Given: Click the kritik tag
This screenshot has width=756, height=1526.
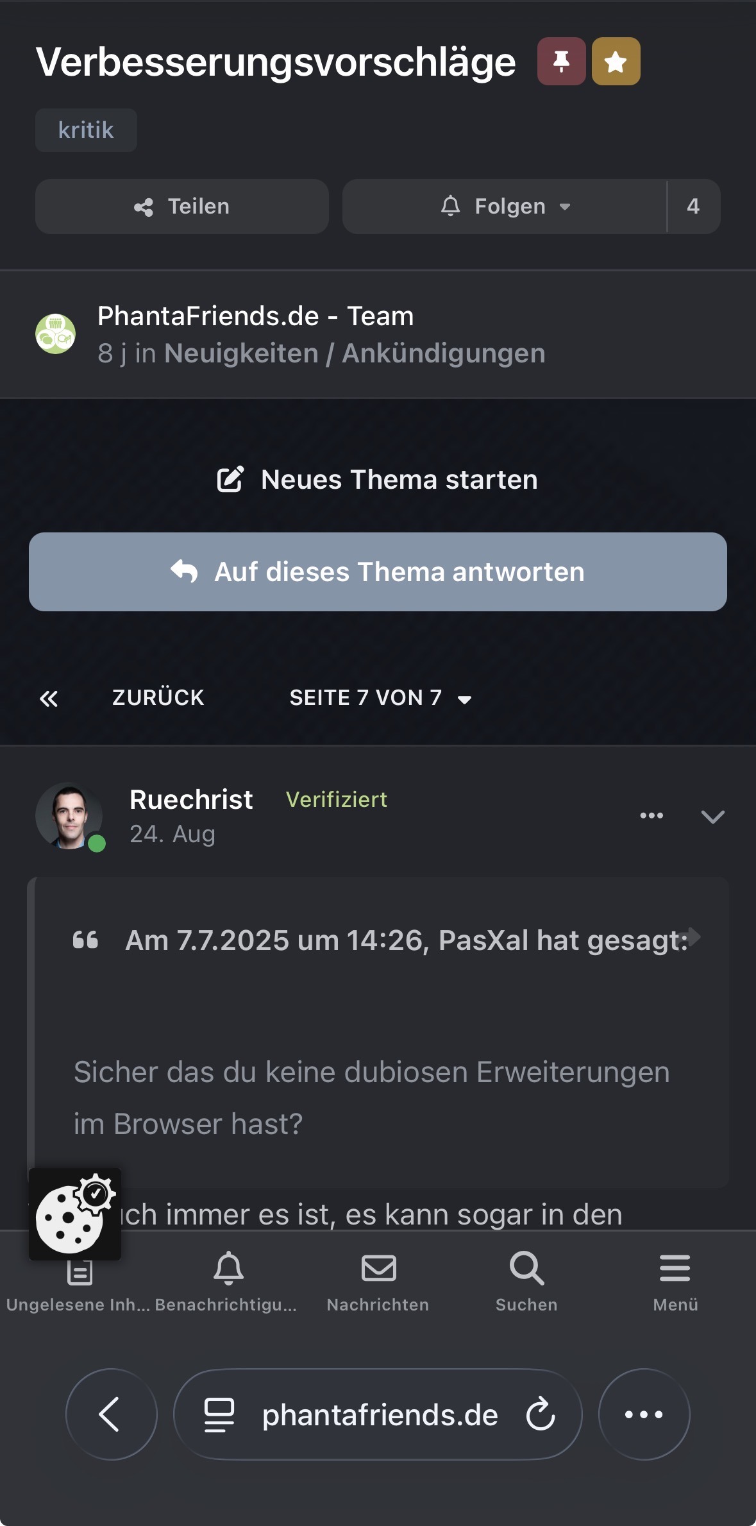Looking at the screenshot, I should [x=86, y=130].
